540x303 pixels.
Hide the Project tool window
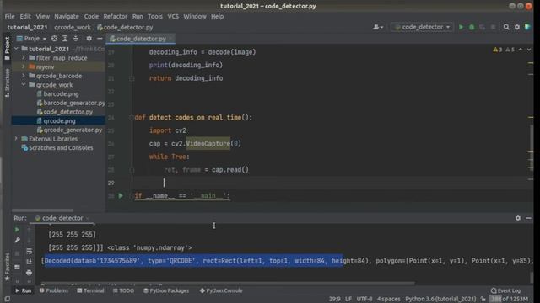coord(100,39)
